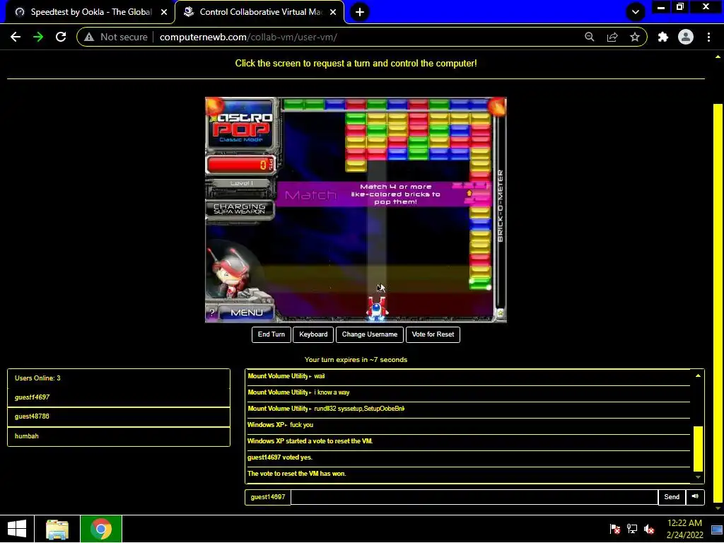724x543 pixels.
Task: Select guest48786 in the users list
Action: [119, 416]
